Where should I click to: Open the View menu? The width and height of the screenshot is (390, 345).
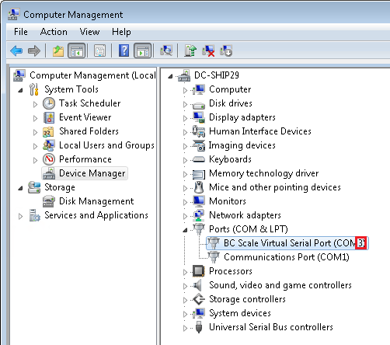coord(89,32)
